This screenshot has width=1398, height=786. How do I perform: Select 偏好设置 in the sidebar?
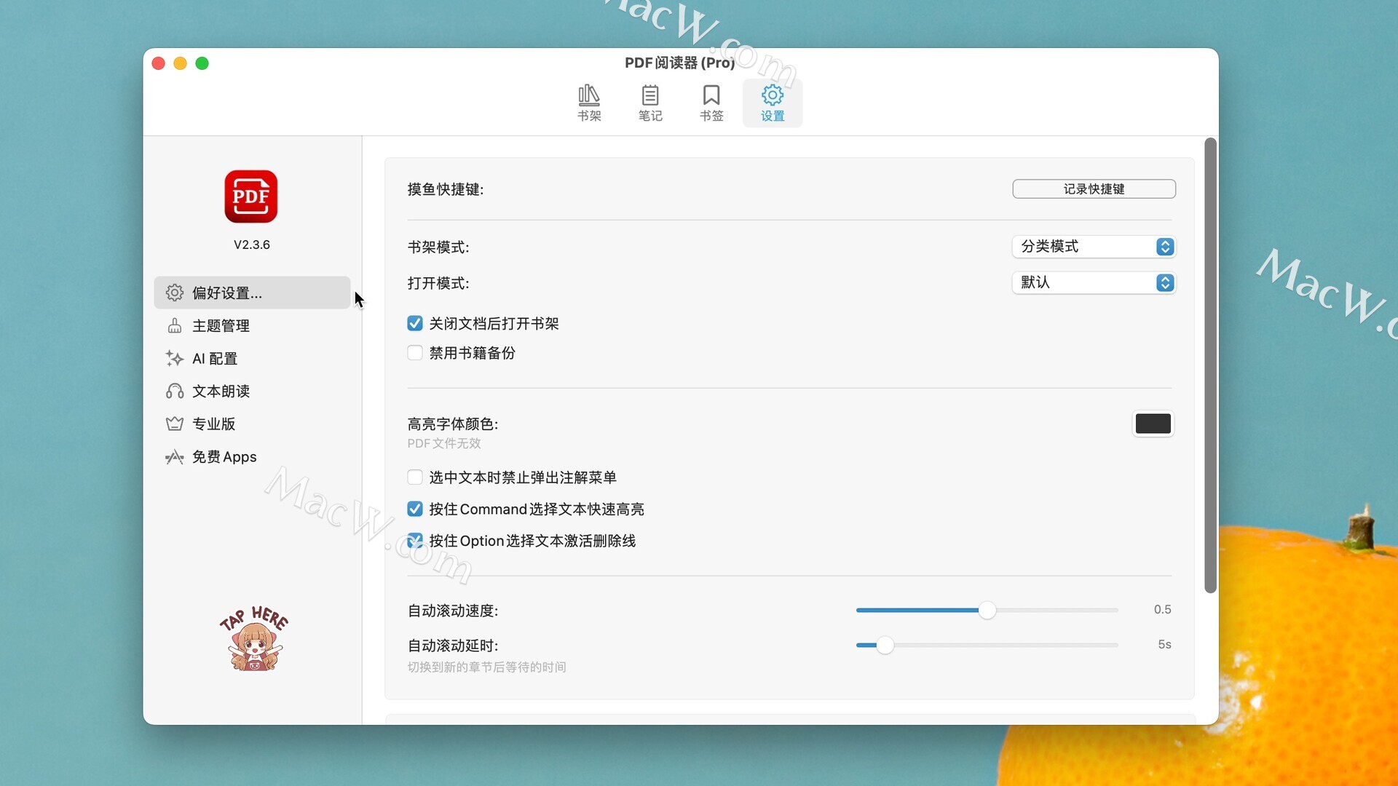(x=252, y=293)
